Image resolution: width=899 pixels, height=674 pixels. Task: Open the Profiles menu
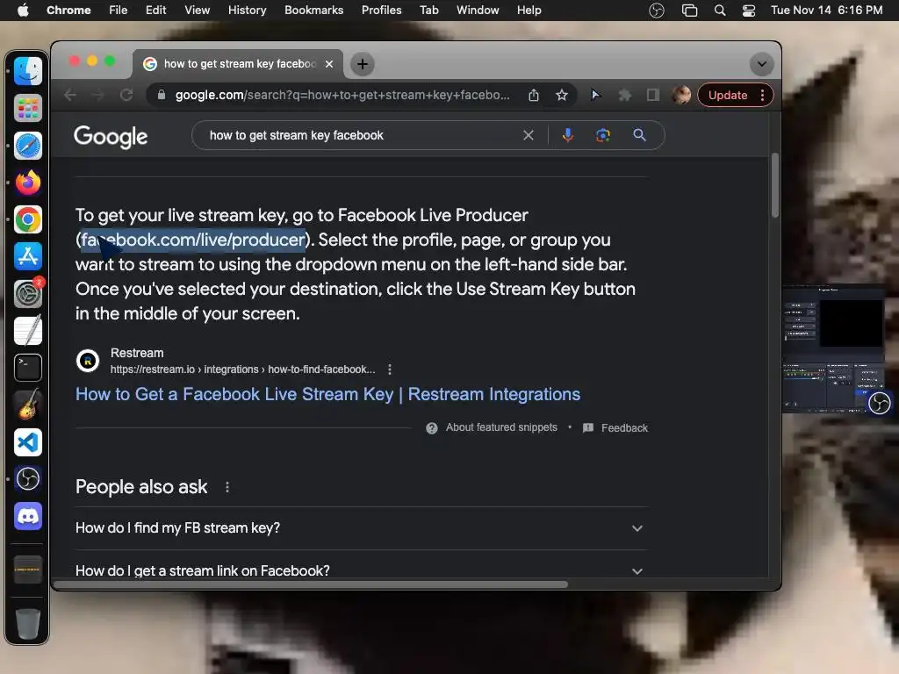click(381, 11)
